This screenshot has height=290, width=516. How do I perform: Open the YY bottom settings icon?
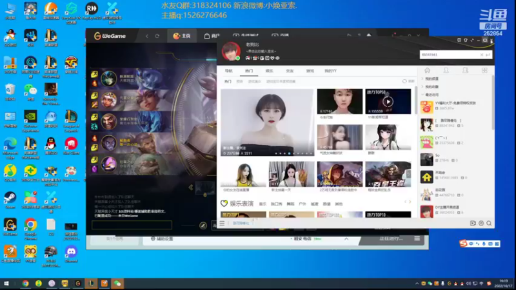(x=481, y=223)
